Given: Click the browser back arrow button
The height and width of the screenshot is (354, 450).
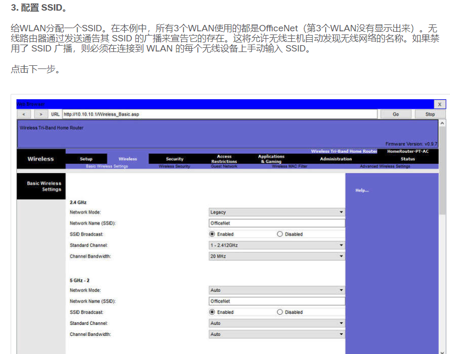Looking at the screenshot, I should (x=24, y=114).
